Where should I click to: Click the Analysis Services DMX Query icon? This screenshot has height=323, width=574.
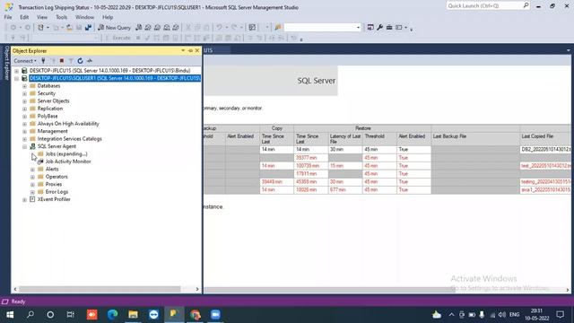pos(158,28)
